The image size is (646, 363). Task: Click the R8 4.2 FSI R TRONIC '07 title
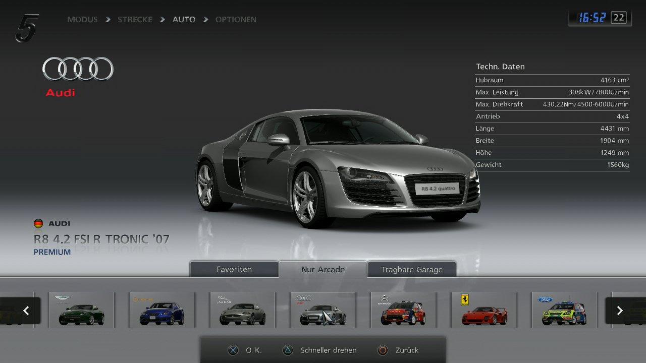pyautogui.click(x=101, y=239)
